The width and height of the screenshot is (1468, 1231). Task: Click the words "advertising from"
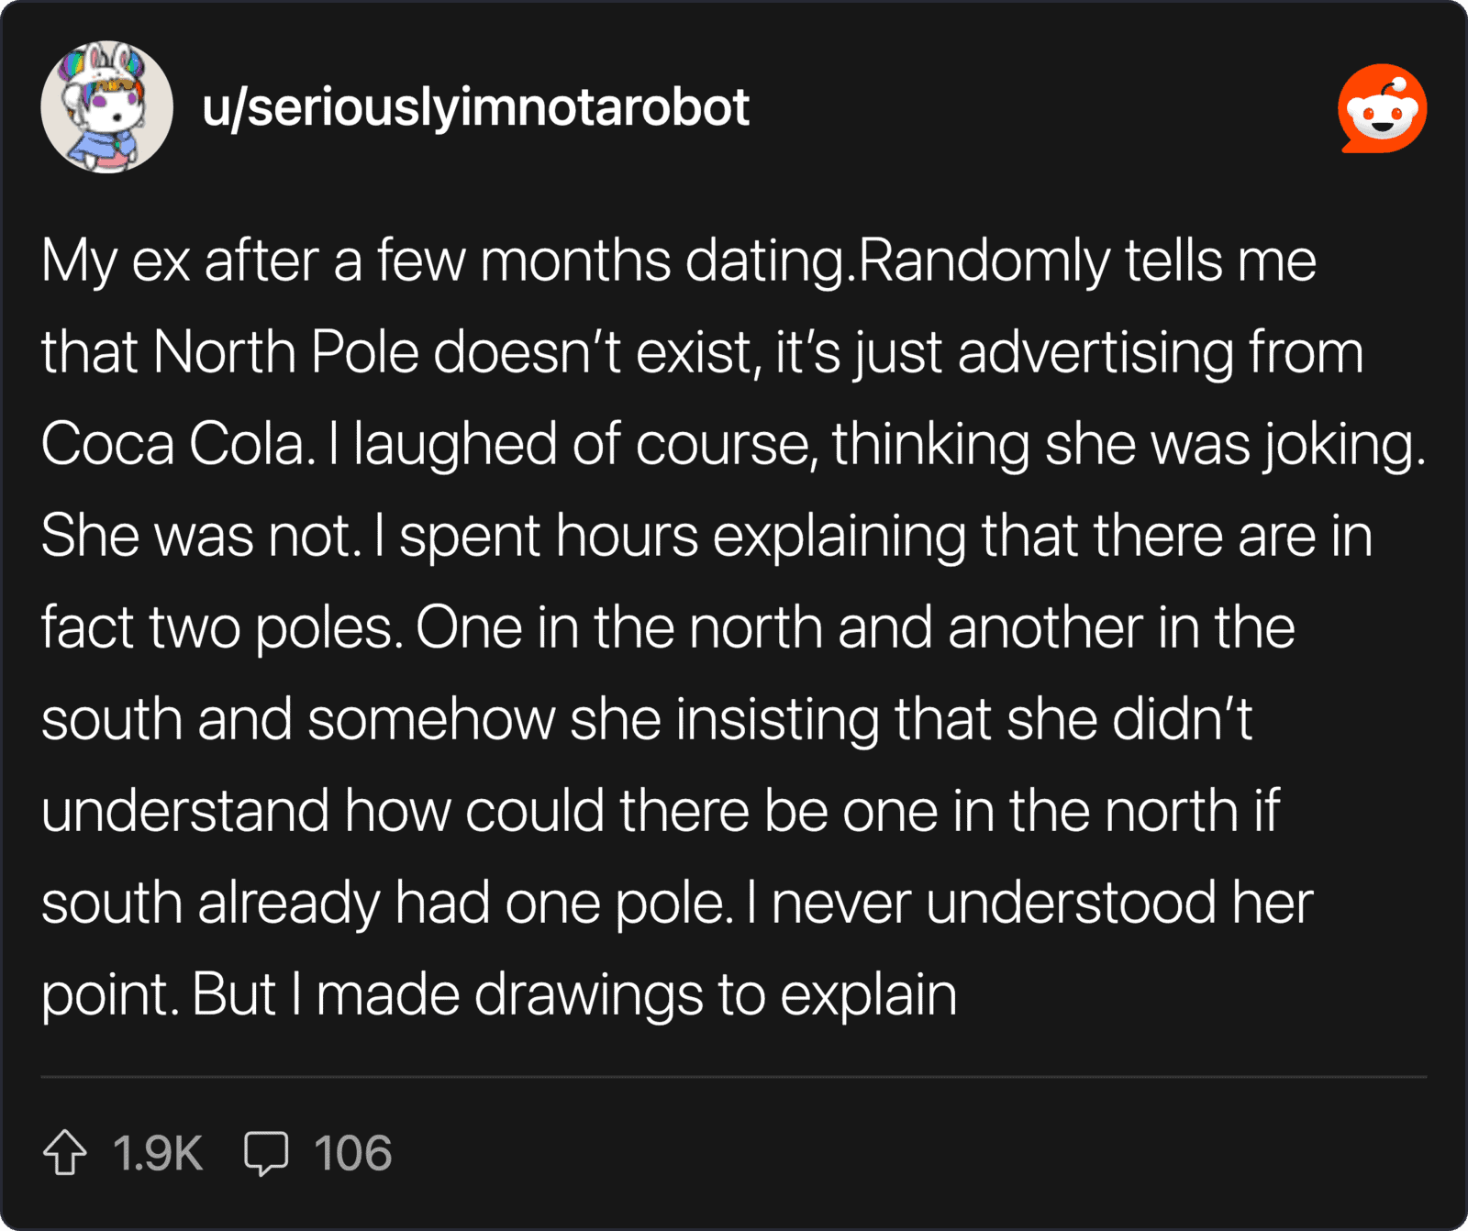1161,353
